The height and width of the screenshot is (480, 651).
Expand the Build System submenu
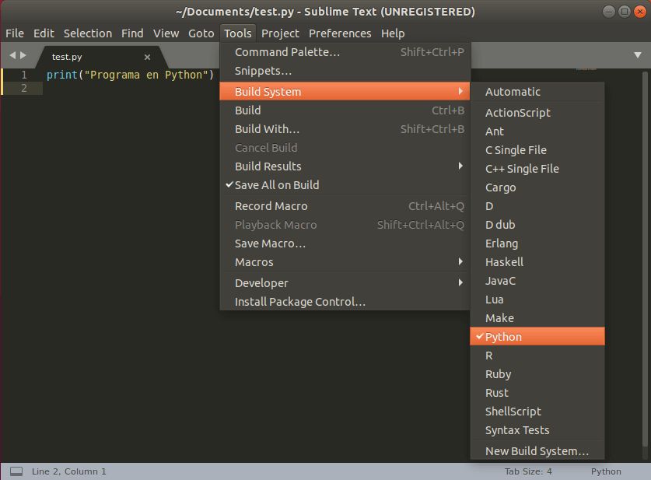[345, 91]
